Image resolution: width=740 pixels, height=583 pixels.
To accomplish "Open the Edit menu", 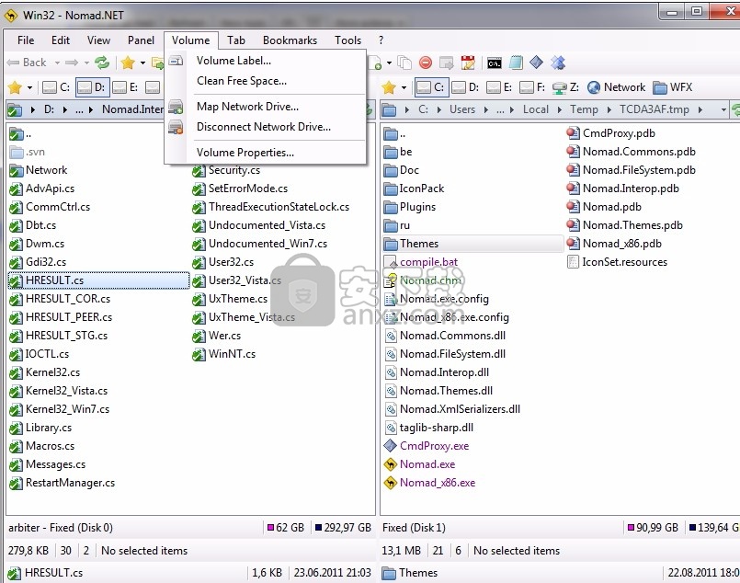I will coord(61,40).
